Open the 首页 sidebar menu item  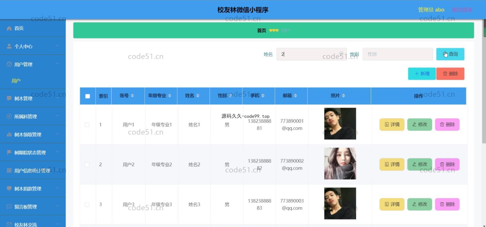pyautogui.click(x=33, y=28)
